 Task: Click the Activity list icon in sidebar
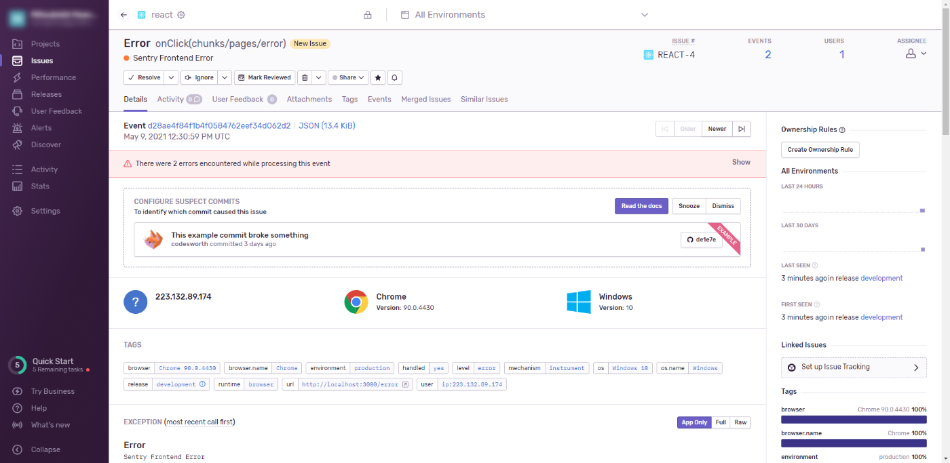click(x=18, y=169)
